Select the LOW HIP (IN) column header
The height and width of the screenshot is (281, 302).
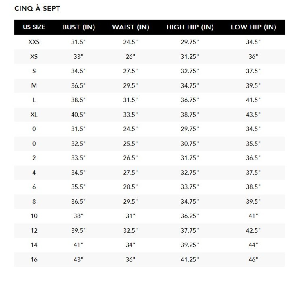pyautogui.click(x=253, y=27)
